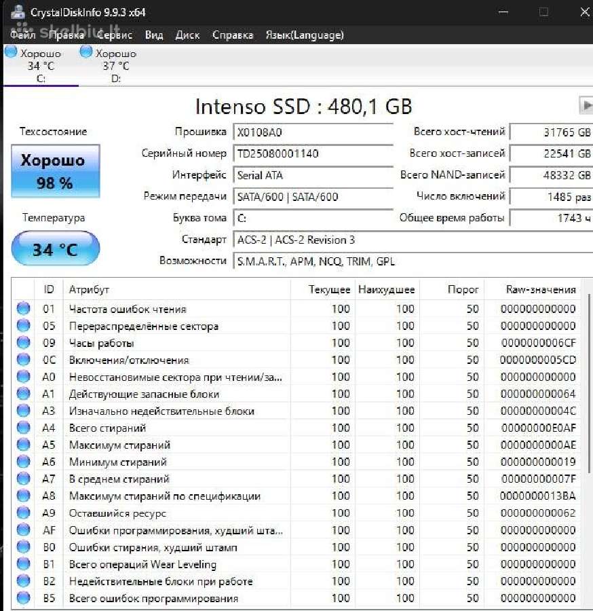Click status orb for attribute AF
The width and height of the screenshot is (593, 611).
[23, 530]
